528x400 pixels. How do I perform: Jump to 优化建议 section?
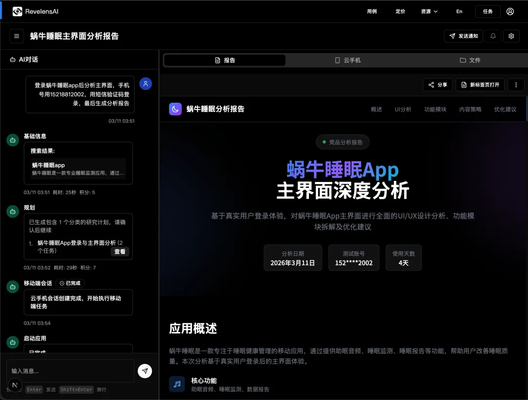pyautogui.click(x=505, y=110)
